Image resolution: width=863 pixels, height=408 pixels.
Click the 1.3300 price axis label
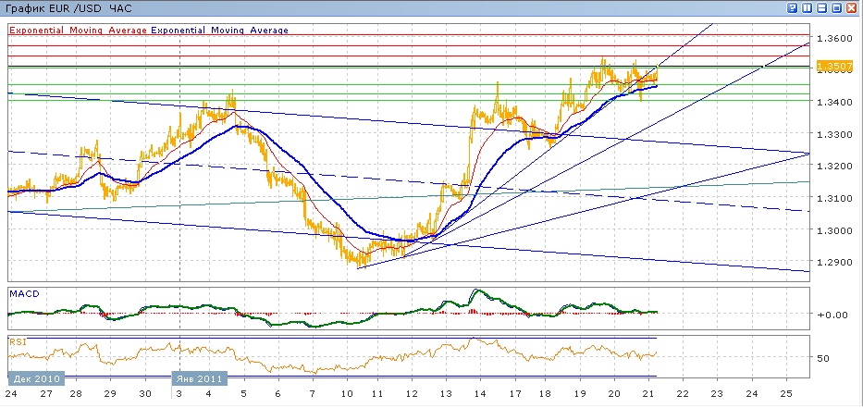coord(834,134)
